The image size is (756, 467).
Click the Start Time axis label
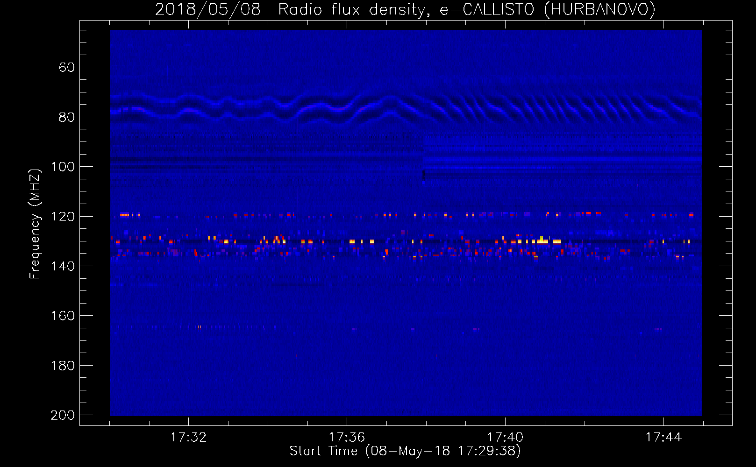405,451
